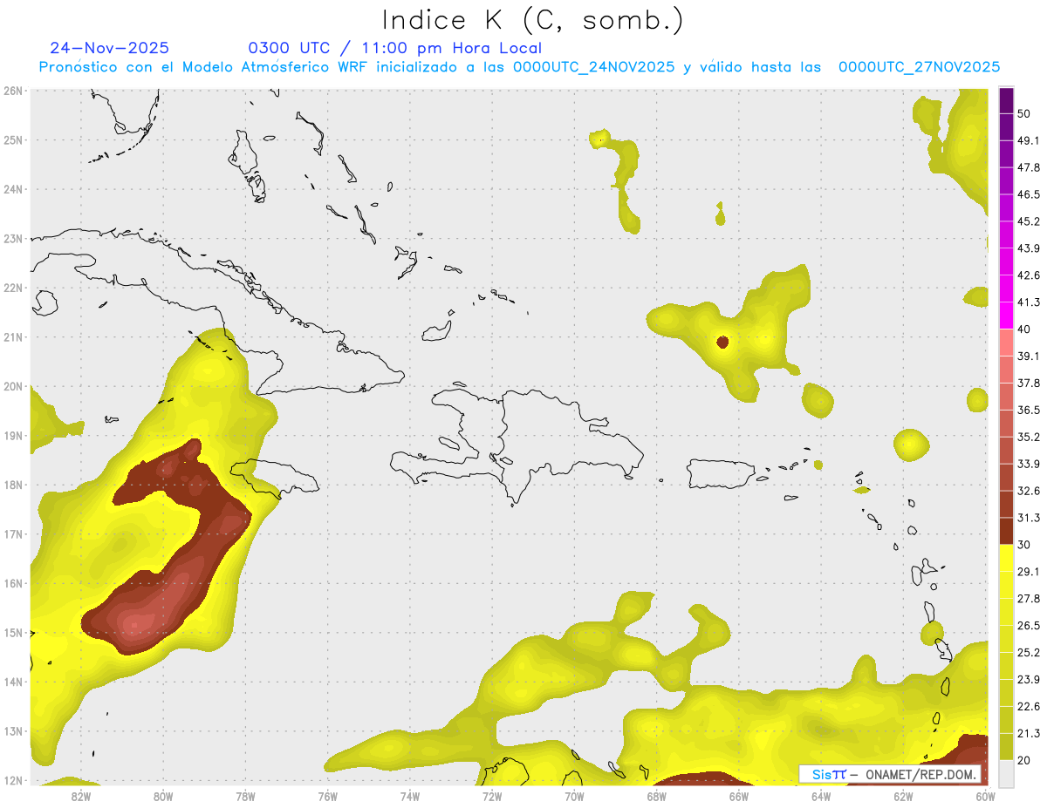The width and height of the screenshot is (1047, 808).
Task: Click the "37.8" color bar label
Action: 1028,383
